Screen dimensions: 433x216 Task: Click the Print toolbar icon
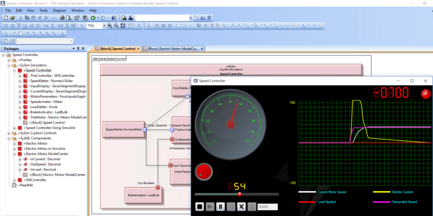click(63, 18)
